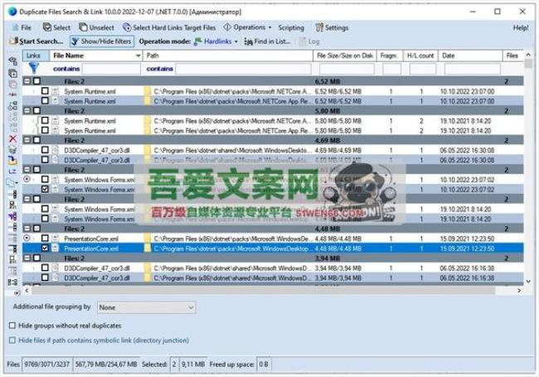Click the 567,79 MB/254,67 MB status value
This screenshot has width=539, height=377.
pos(106,365)
